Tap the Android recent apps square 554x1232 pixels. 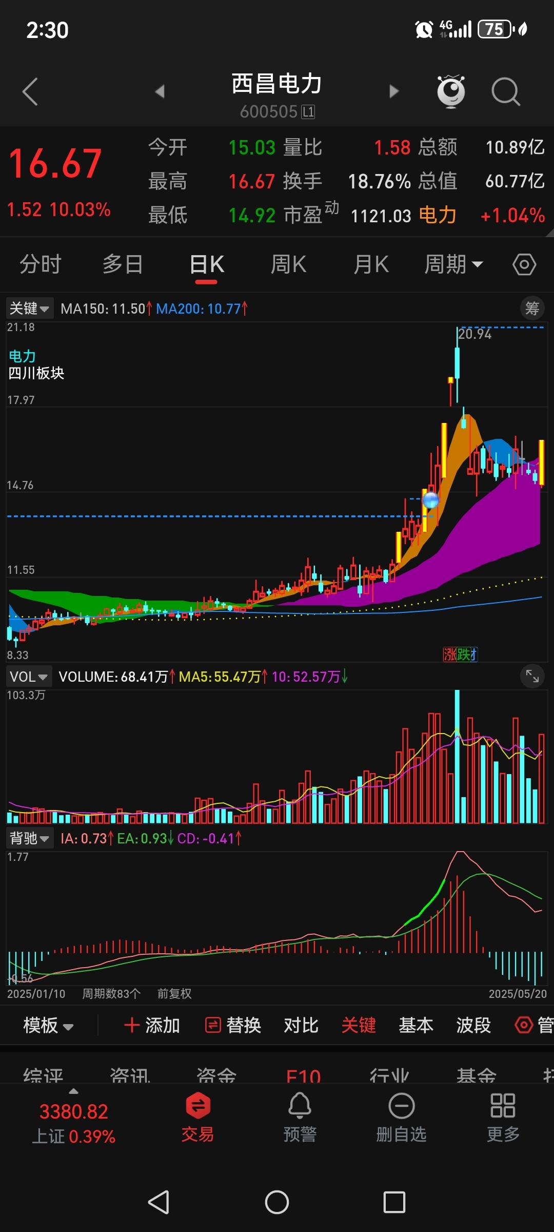coord(394,1202)
